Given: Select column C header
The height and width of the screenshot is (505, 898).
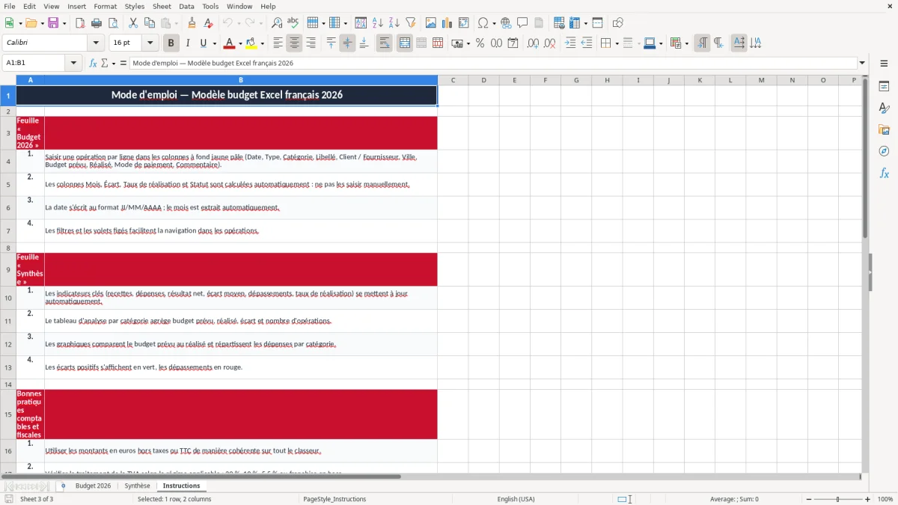Looking at the screenshot, I should point(453,80).
